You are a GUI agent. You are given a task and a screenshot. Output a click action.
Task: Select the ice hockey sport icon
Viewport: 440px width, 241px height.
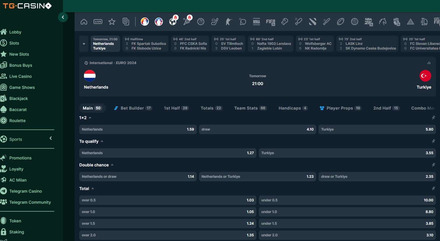pyautogui.click(x=215, y=22)
